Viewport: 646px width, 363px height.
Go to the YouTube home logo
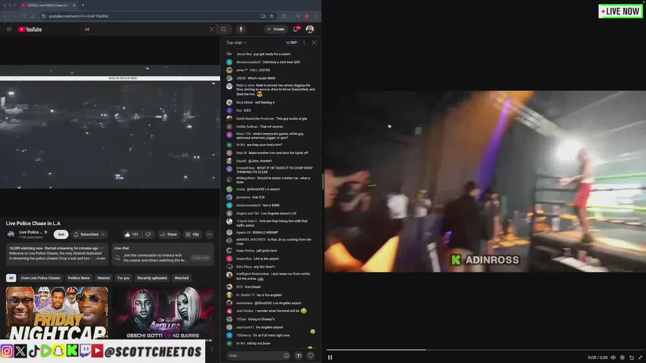point(30,29)
